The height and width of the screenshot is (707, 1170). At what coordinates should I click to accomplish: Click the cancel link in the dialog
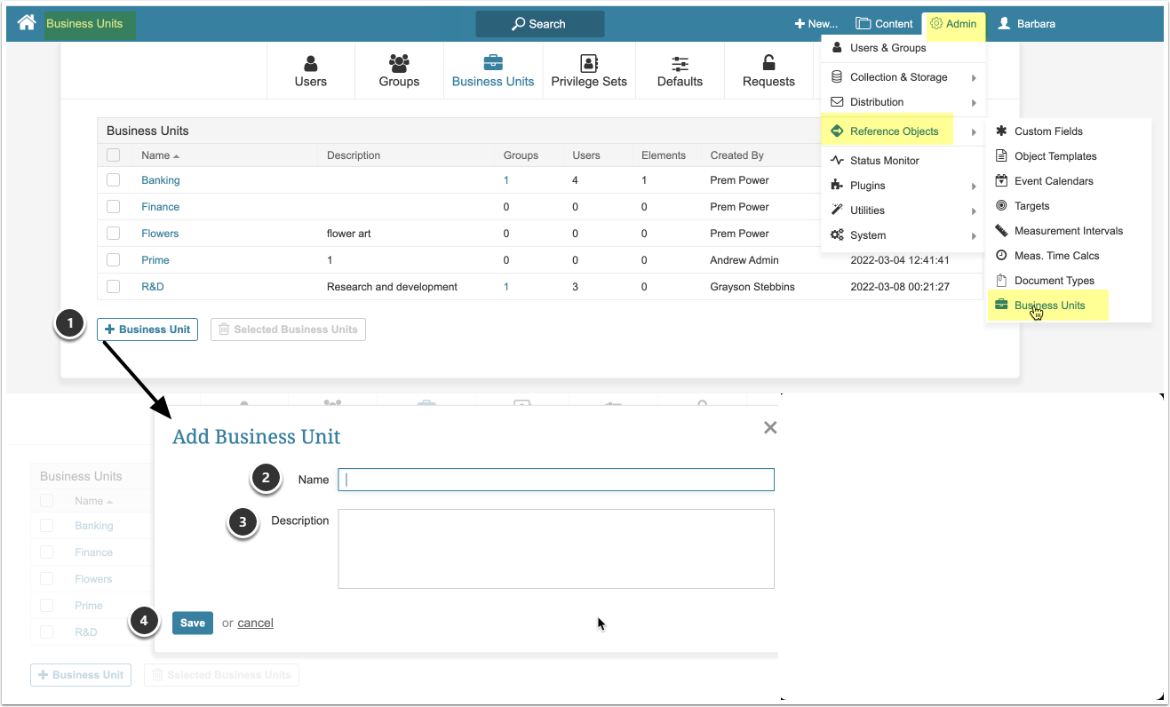(x=255, y=624)
